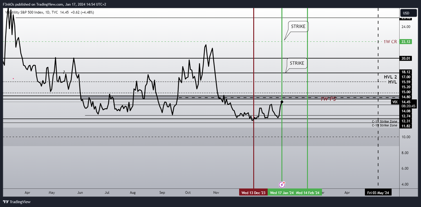Click the 1W CR line label

click(x=390, y=41)
